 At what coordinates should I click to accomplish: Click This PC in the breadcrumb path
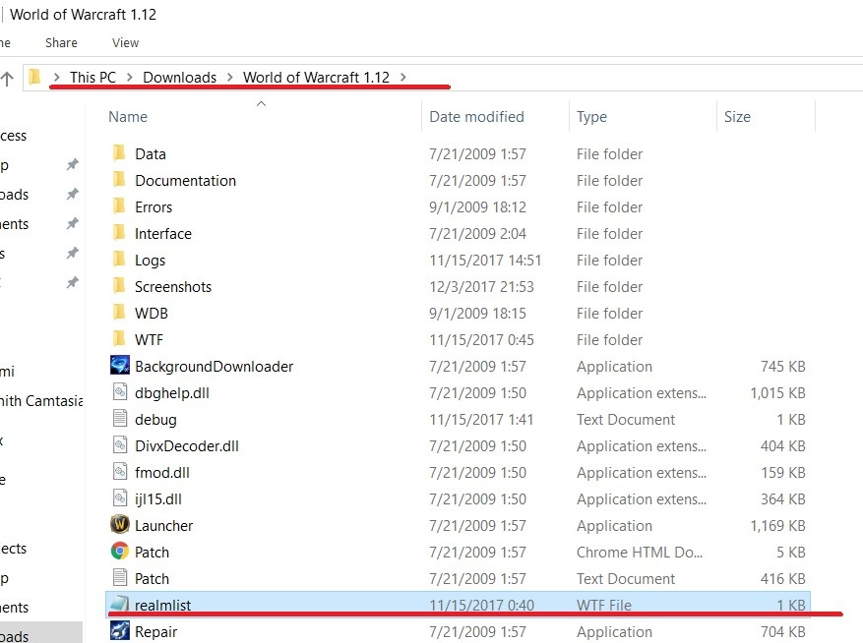click(92, 77)
